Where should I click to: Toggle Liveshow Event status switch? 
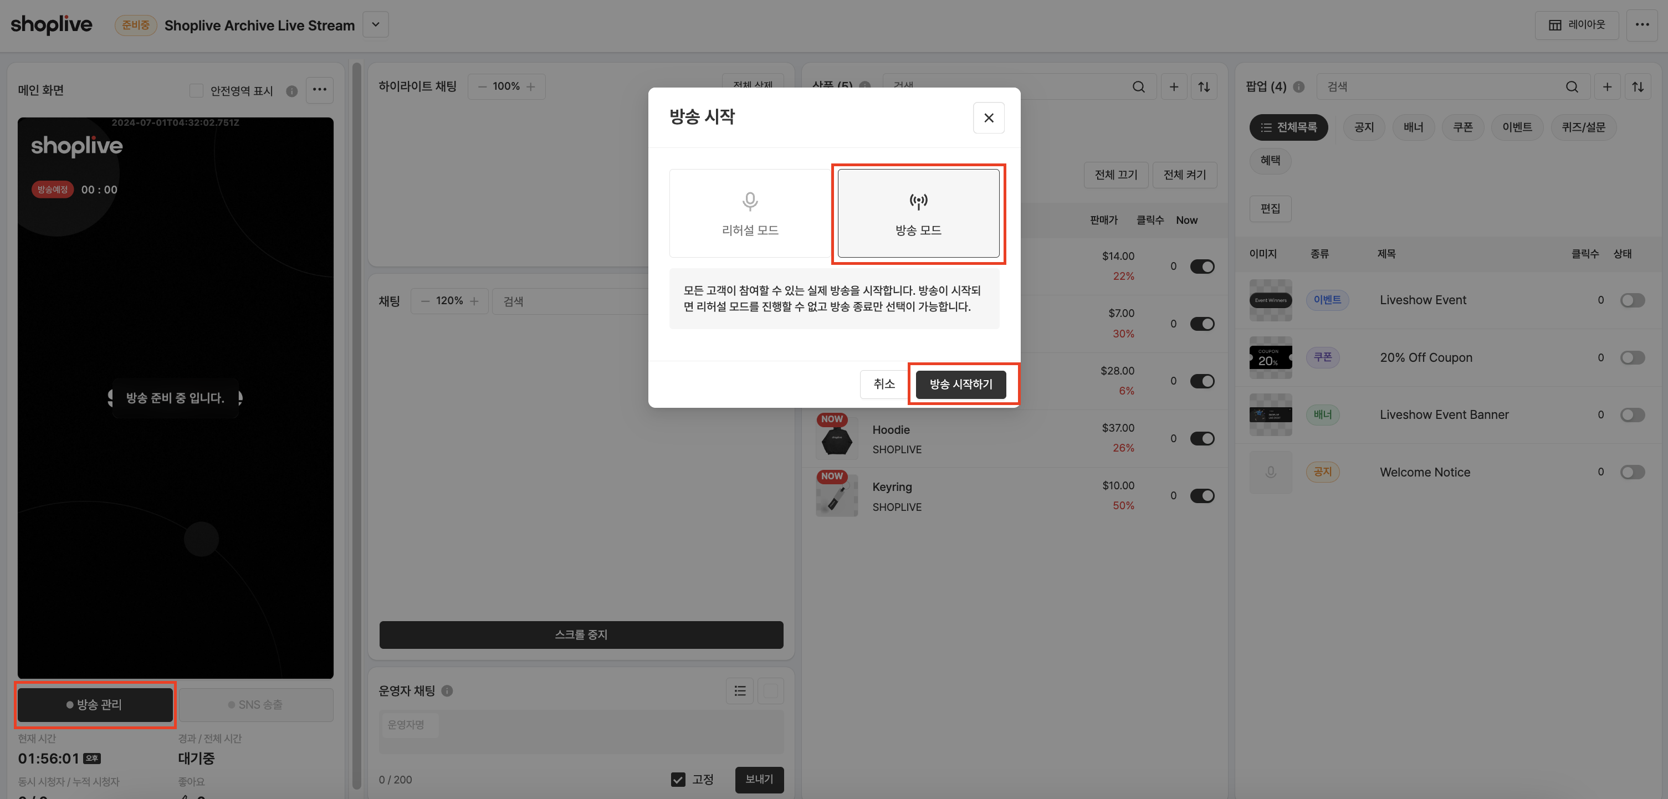coord(1633,300)
